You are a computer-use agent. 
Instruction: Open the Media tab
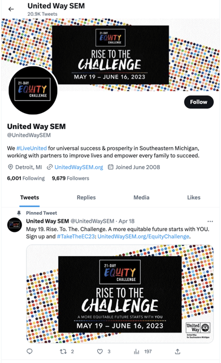click(141, 197)
